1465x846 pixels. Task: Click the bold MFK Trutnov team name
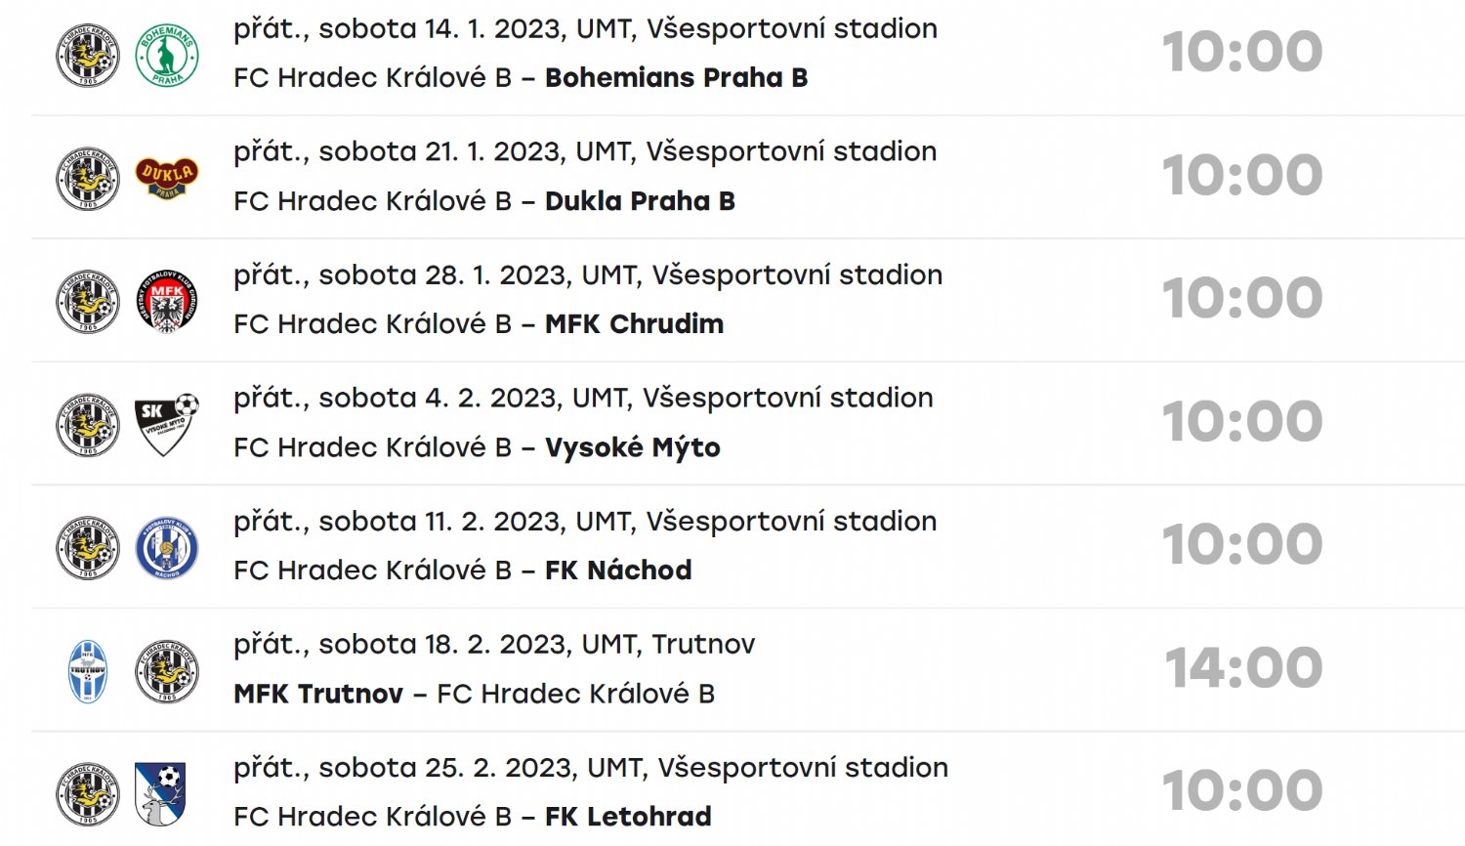pos(318,694)
